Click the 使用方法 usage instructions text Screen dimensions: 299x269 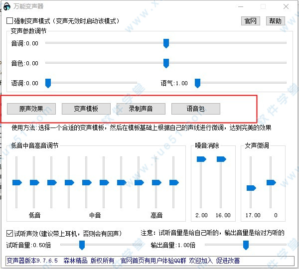pos(141,128)
